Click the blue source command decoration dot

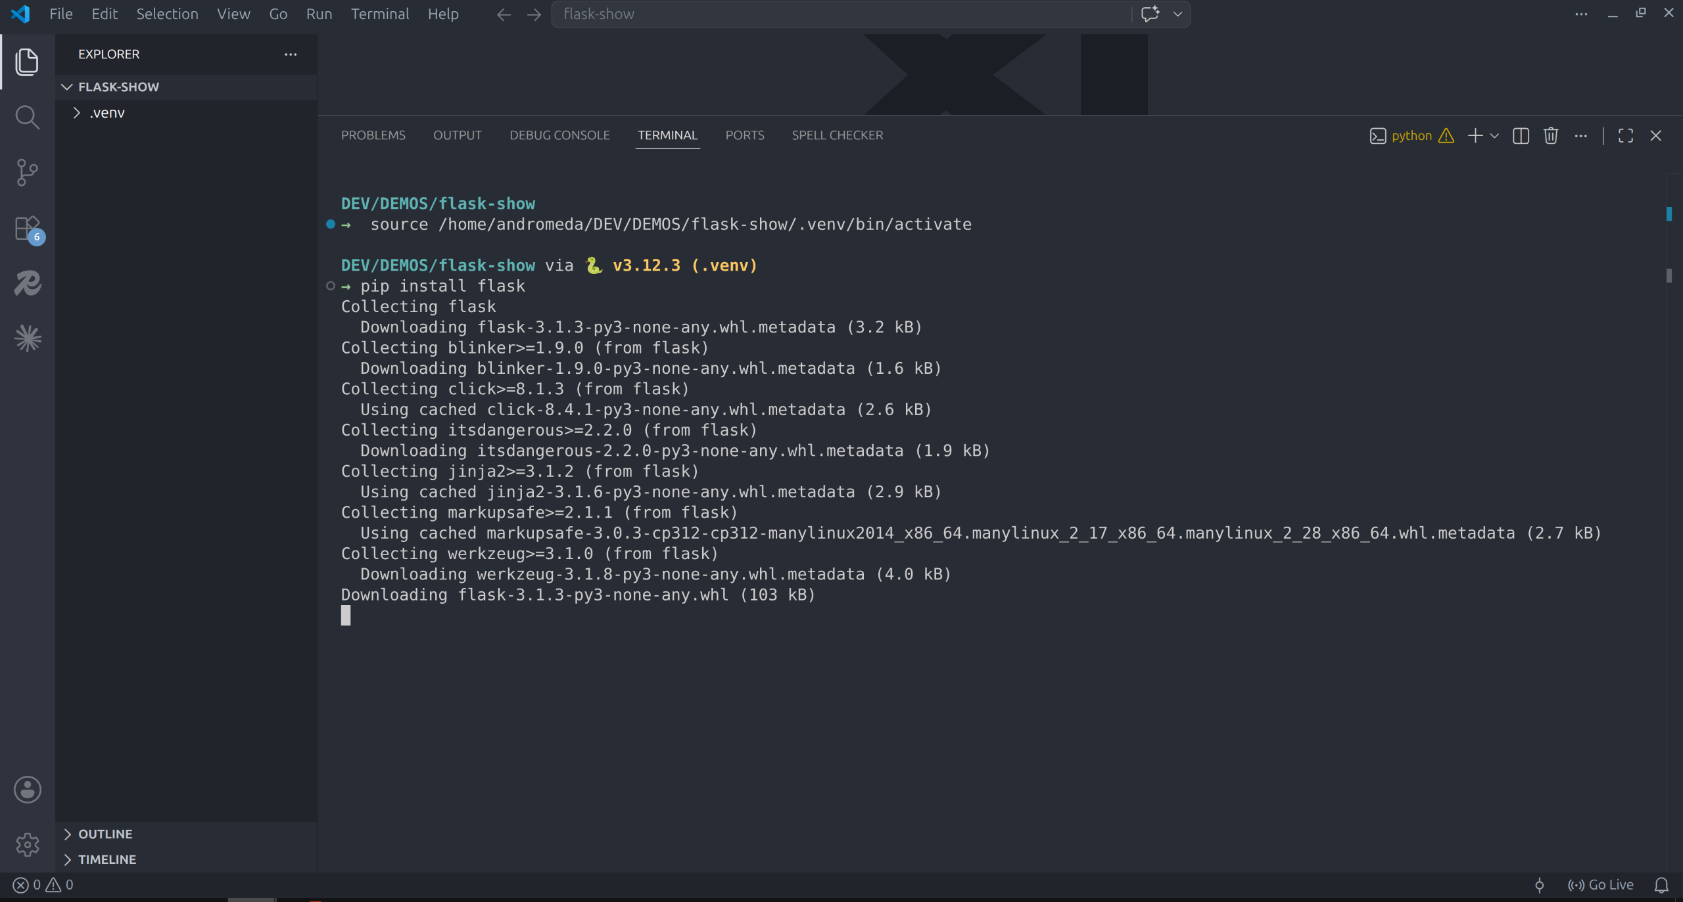point(331,224)
